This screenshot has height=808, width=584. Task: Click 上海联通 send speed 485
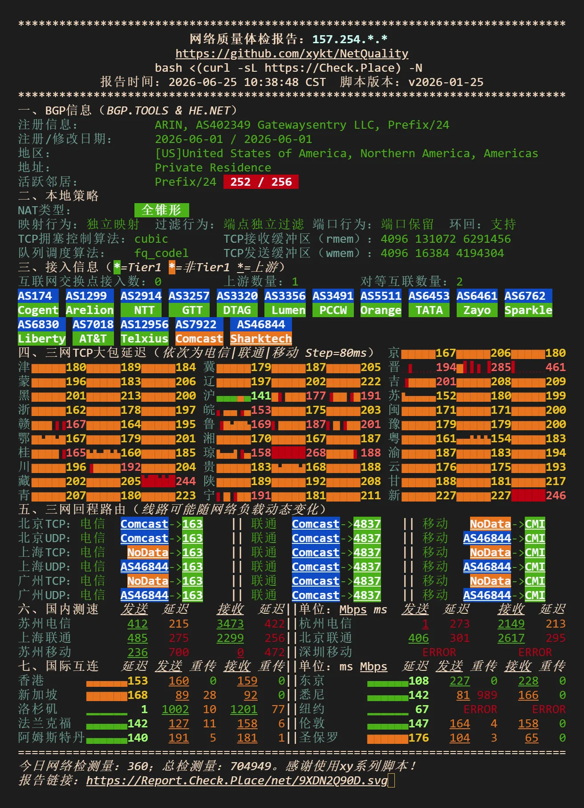pos(138,638)
